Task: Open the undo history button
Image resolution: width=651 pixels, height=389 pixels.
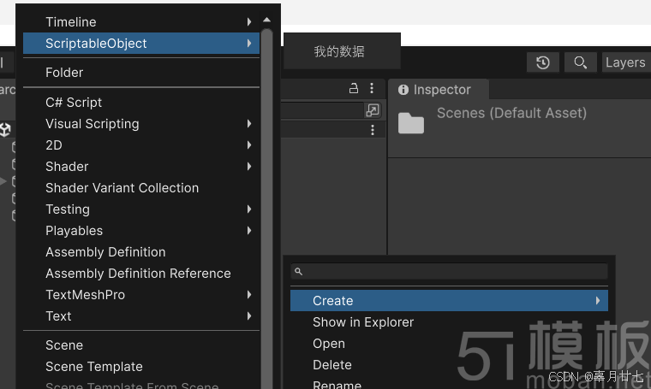Action: pos(542,62)
